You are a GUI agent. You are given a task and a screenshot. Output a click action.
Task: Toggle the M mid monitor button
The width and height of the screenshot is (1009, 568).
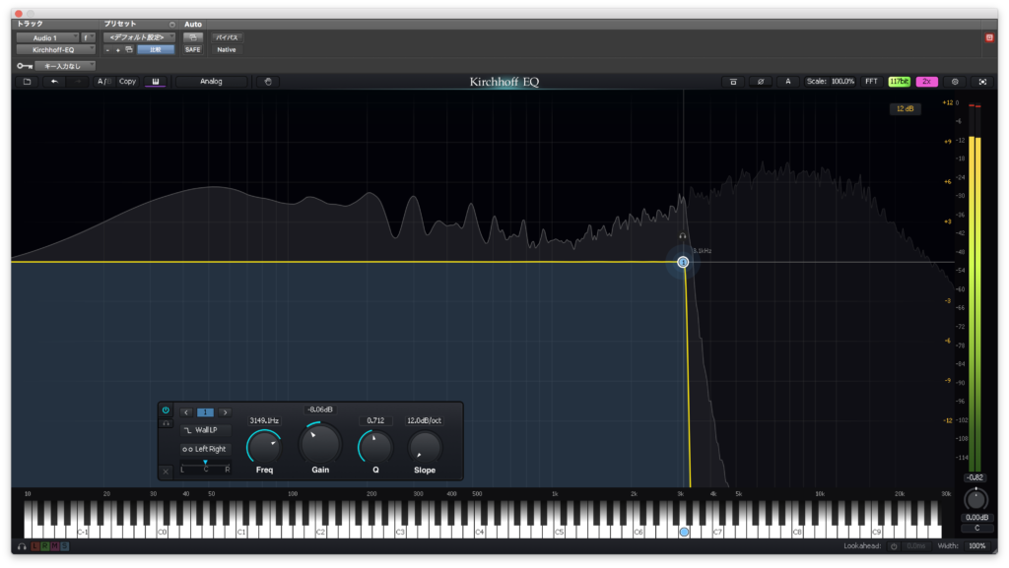pyautogui.click(x=55, y=546)
